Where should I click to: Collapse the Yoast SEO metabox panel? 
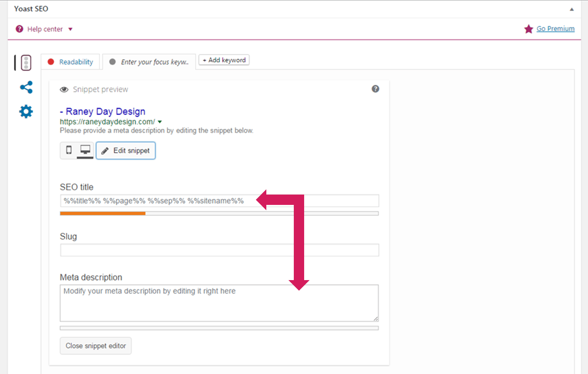(x=572, y=9)
